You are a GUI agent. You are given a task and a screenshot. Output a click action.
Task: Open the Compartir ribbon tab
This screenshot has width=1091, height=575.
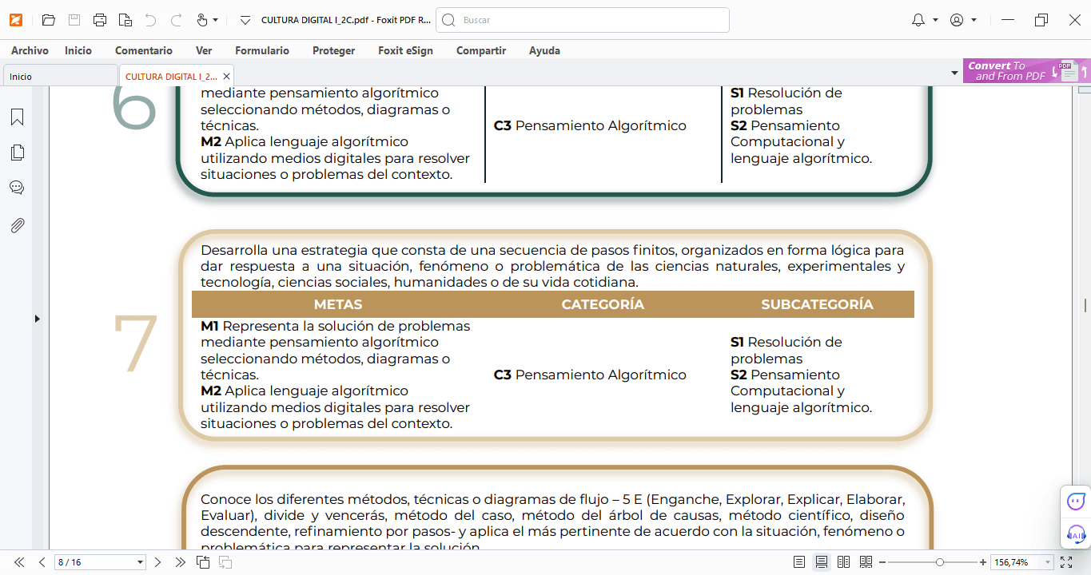[x=481, y=50]
